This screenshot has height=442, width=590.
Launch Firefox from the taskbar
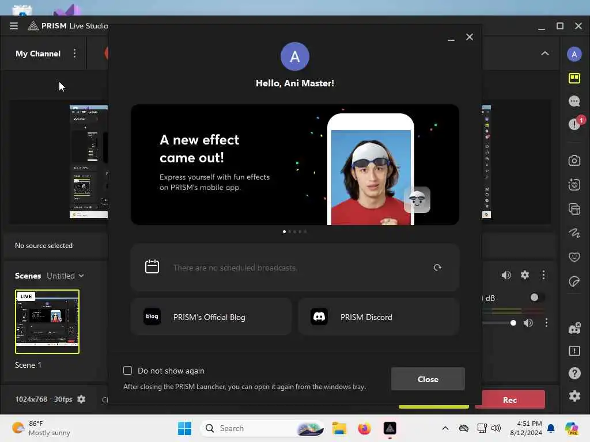coord(364,428)
